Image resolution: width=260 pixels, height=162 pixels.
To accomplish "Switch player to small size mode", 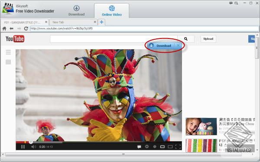I will [x=162, y=146].
